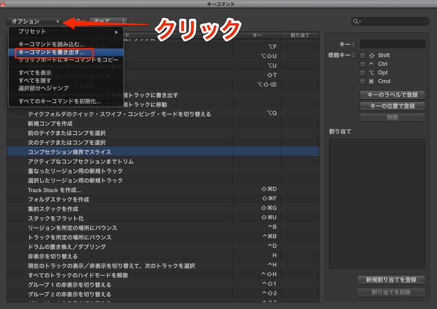The width and height of the screenshot is (437, 309).
Task: Click 割り当てを削除 button
Action: [391, 292]
